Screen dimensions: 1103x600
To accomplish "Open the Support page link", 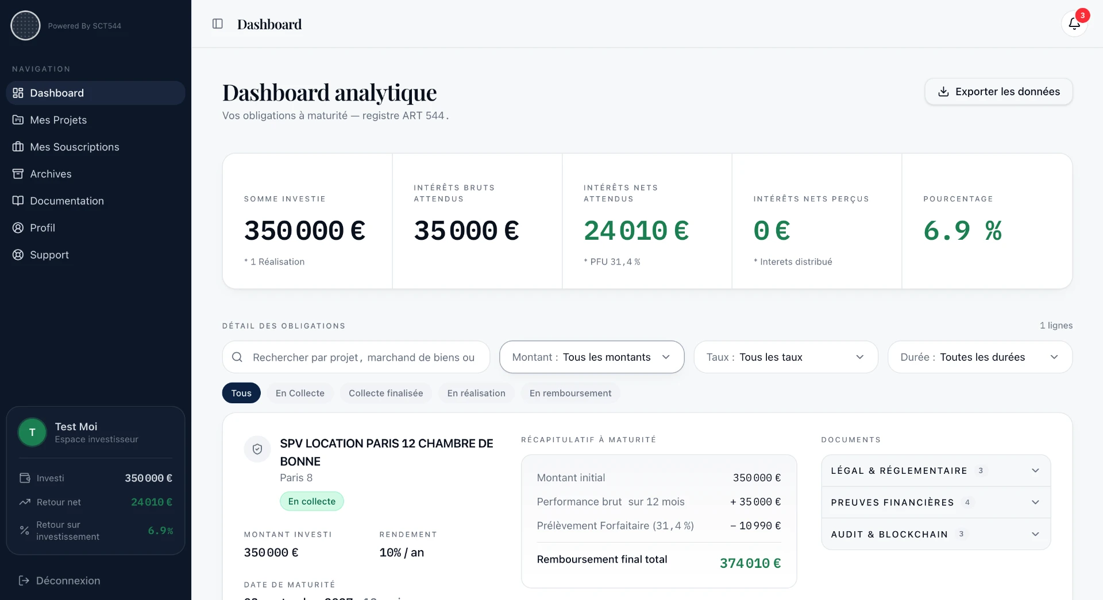I will point(95,255).
